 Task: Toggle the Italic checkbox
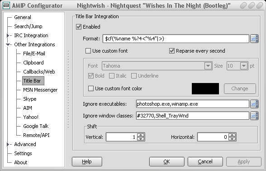[x=112, y=76]
